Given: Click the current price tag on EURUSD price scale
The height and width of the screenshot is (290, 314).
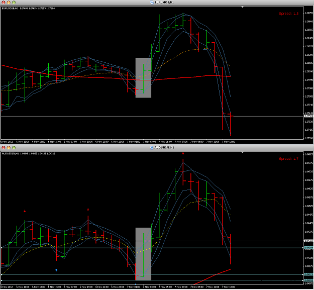Looking at the screenshot, I should coord(309,116).
